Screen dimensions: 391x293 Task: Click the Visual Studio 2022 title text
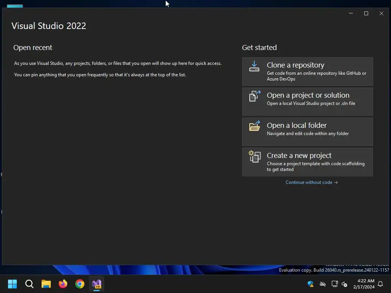[x=48, y=26]
